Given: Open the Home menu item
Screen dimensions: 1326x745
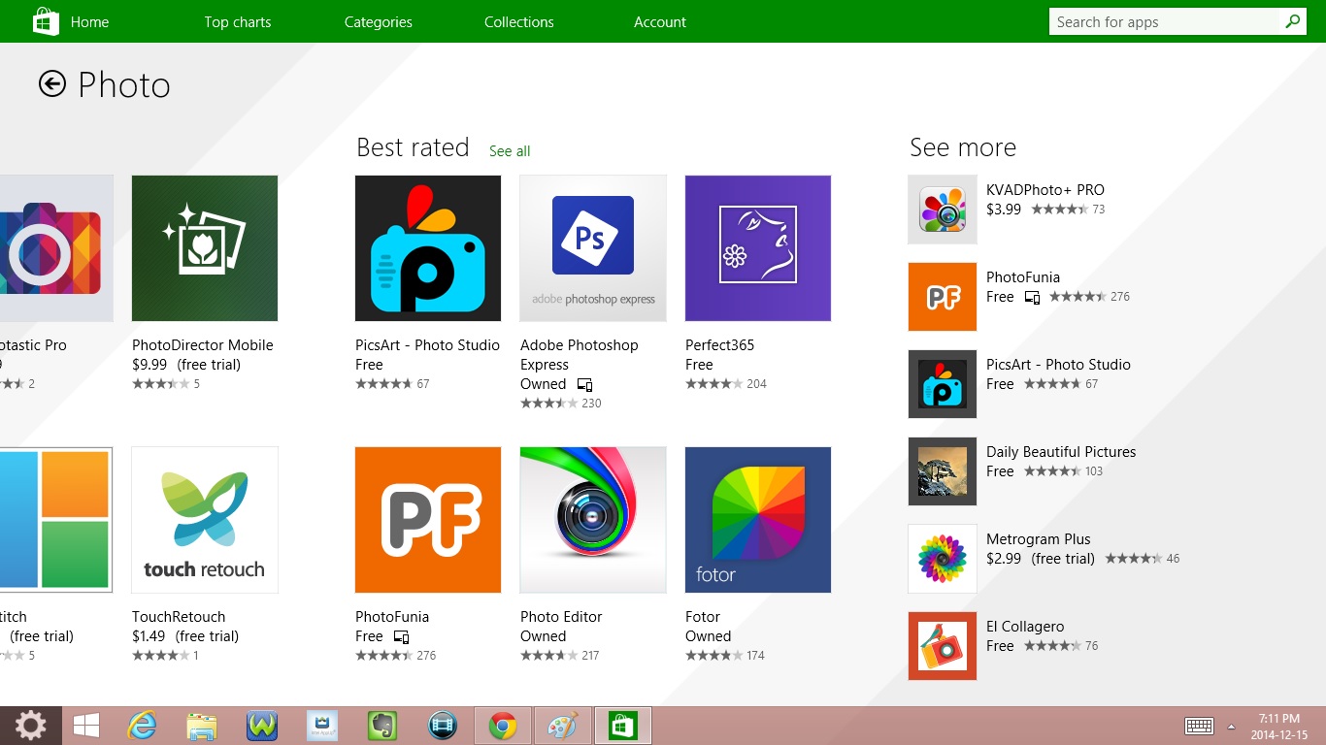Looking at the screenshot, I should point(89,21).
